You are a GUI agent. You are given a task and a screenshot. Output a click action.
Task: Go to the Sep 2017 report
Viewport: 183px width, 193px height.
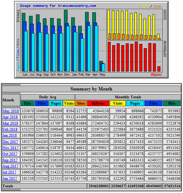[10, 160]
